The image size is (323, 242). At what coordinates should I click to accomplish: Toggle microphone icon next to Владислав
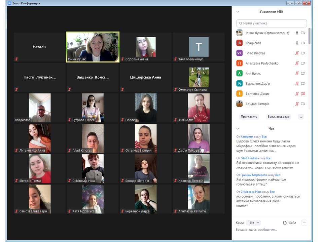tap(297, 43)
